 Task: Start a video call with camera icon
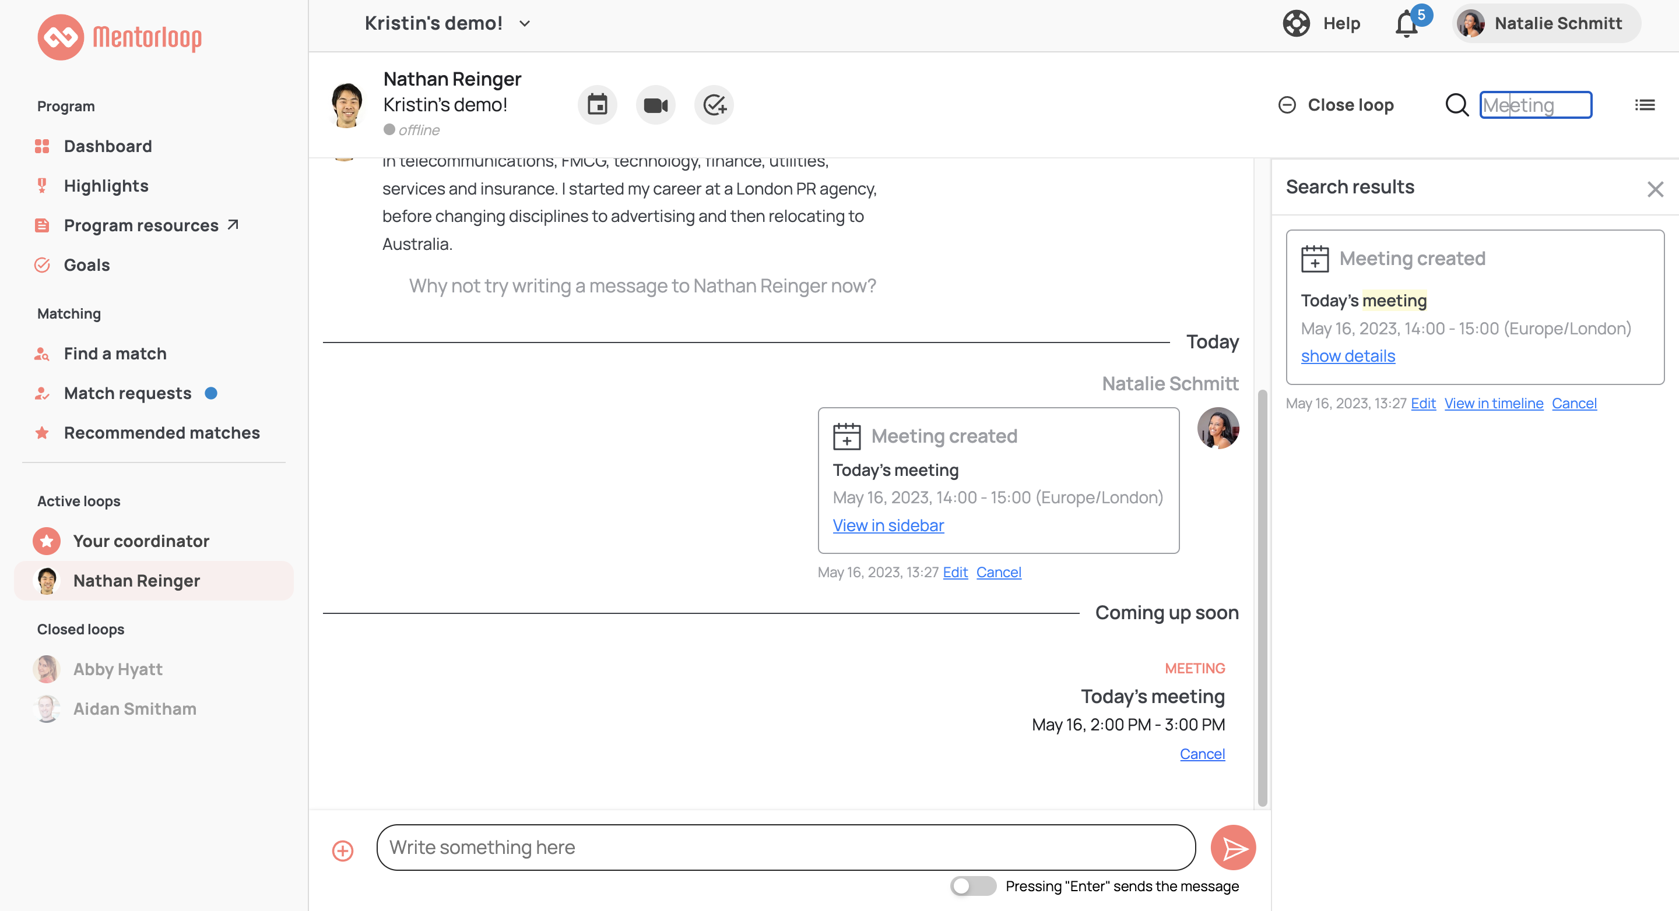(656, 105)
